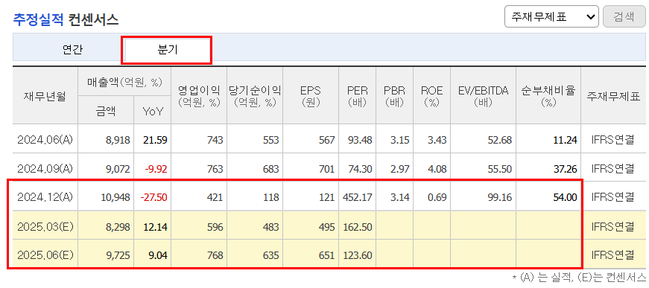The image size is (649, 288).
Task: Click estimated operating profit 596
Action: point(215,227)
